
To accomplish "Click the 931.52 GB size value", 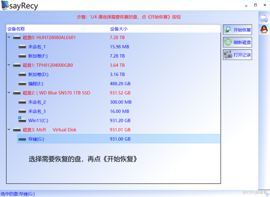I will (120, 93).
